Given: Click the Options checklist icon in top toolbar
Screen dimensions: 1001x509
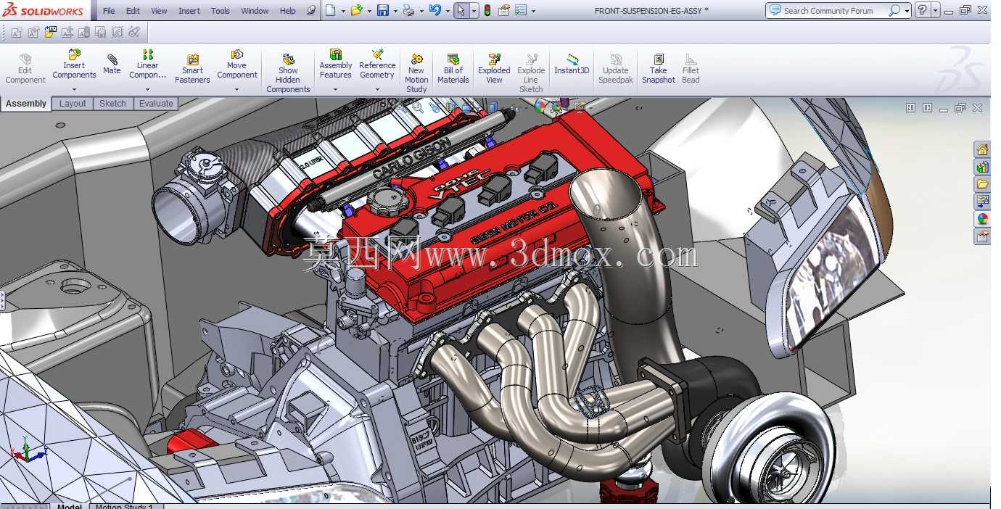Looking at the screenshot, I should click(520, 10).
